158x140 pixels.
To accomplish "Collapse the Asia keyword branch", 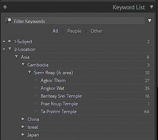I will (x=16, y=57).
